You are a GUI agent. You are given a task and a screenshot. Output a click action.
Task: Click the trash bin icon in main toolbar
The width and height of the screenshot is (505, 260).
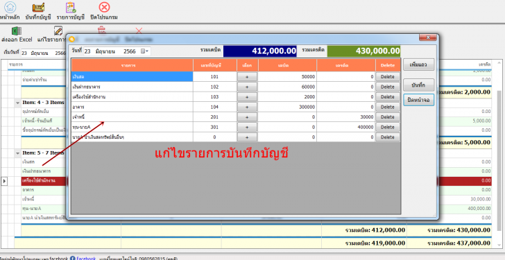click(x=102, y=31)
